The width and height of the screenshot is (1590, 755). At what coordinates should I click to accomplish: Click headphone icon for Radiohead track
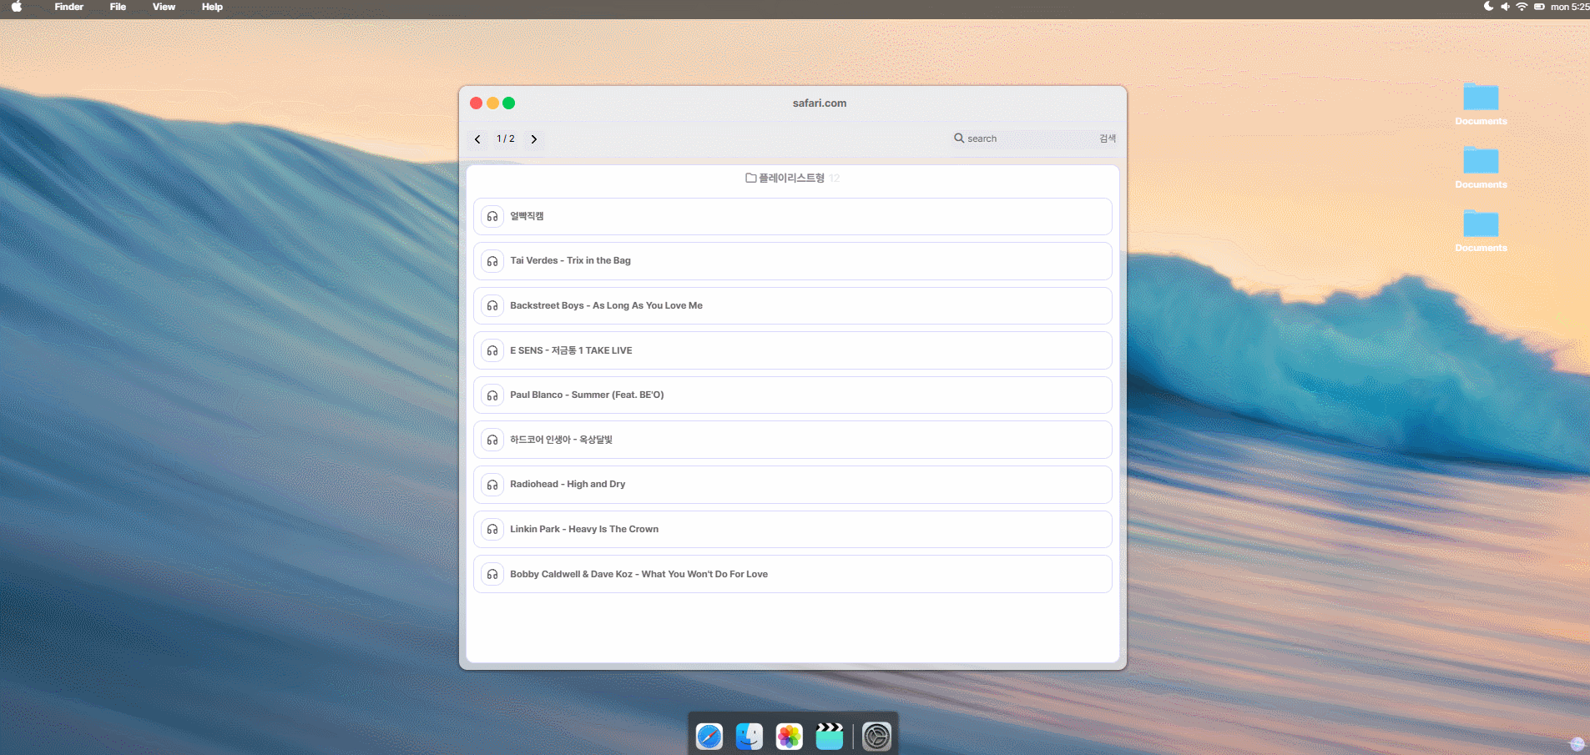coord(492,485)
